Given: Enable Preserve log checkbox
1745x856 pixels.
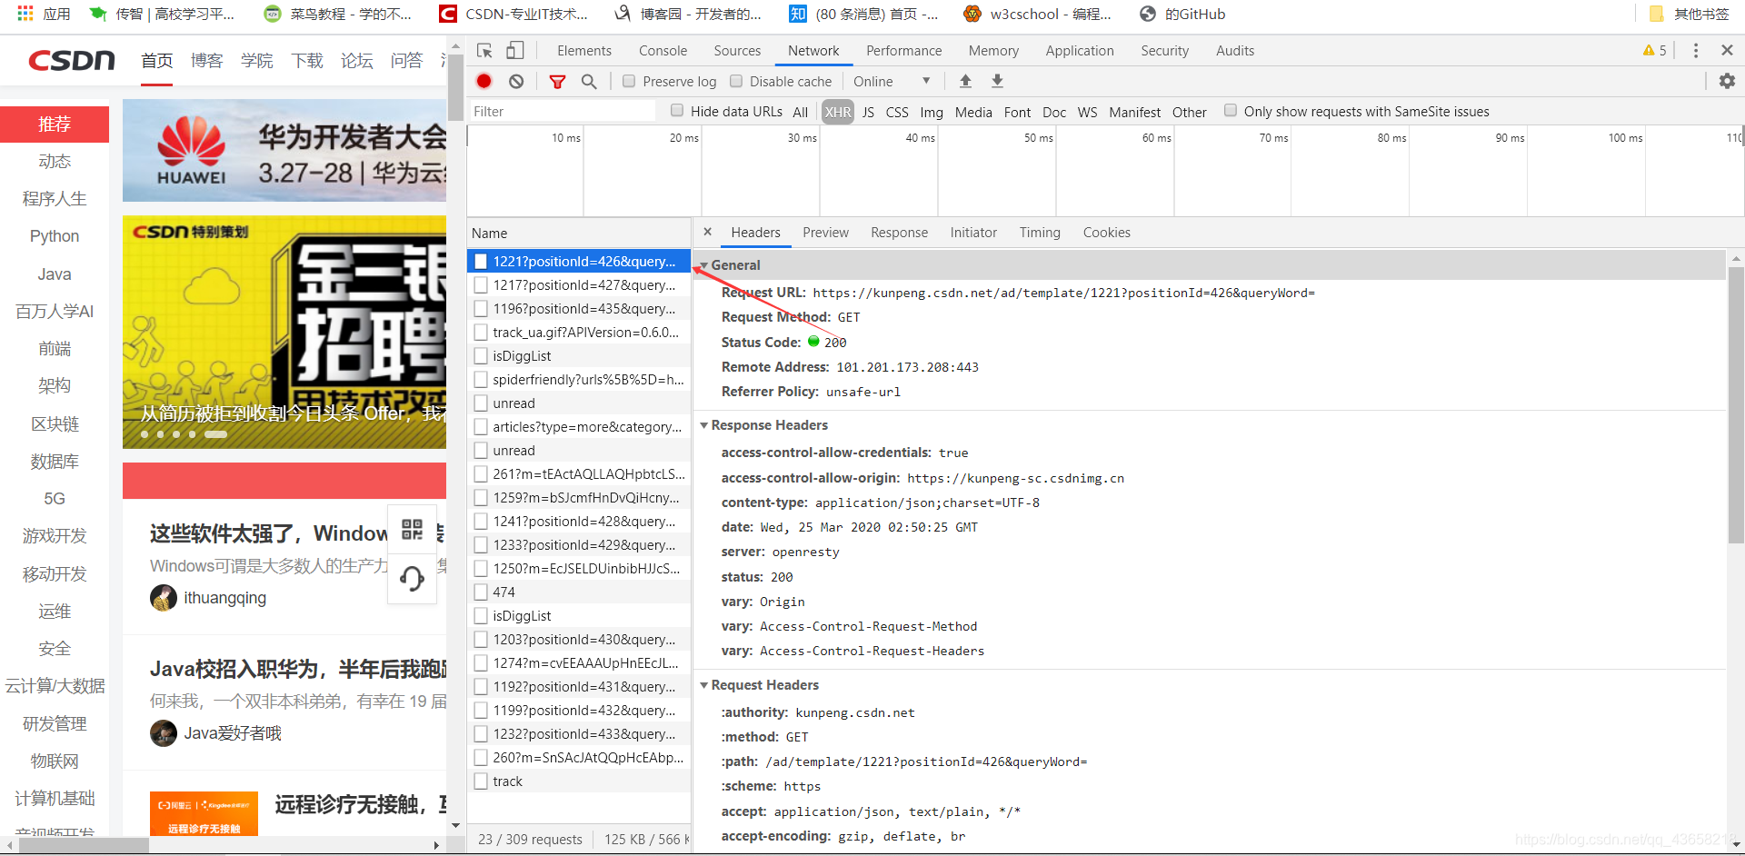Looking at the screenshot, I should pos(628,81).
